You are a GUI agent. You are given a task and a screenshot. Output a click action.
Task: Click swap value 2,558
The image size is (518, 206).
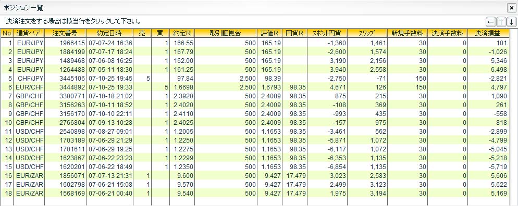378,70
